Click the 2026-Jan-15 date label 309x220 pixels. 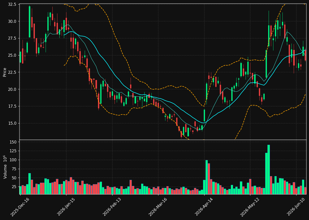[66, 207]
